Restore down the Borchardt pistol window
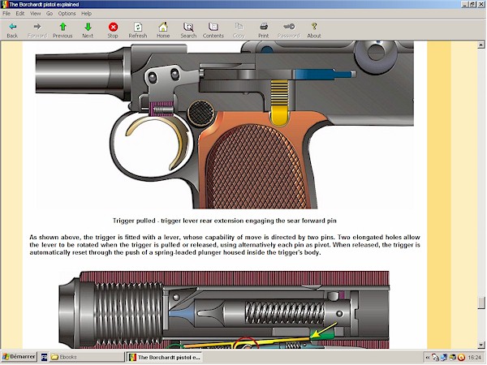 point(472,4)
